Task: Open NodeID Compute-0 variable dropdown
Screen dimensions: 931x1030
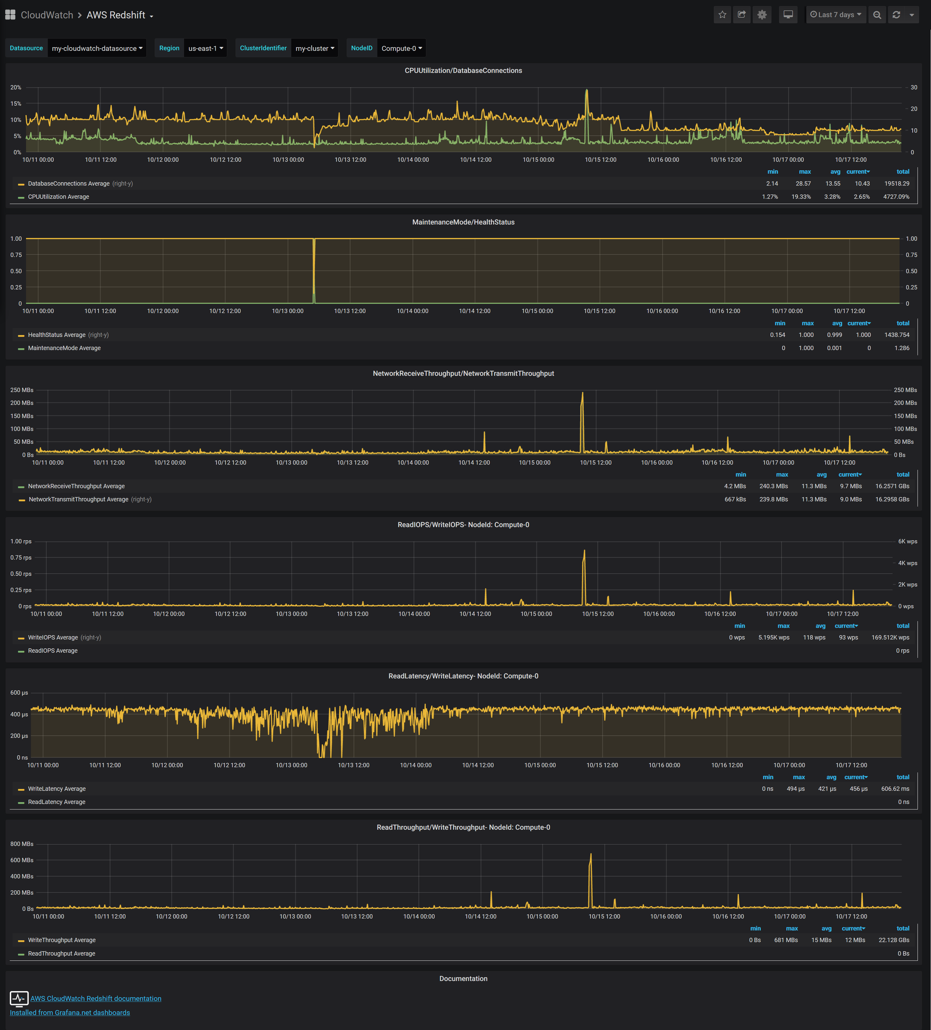Action: (401, 48)
